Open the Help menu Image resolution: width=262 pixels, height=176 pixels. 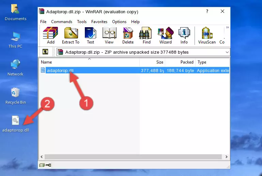coord(135,22)
